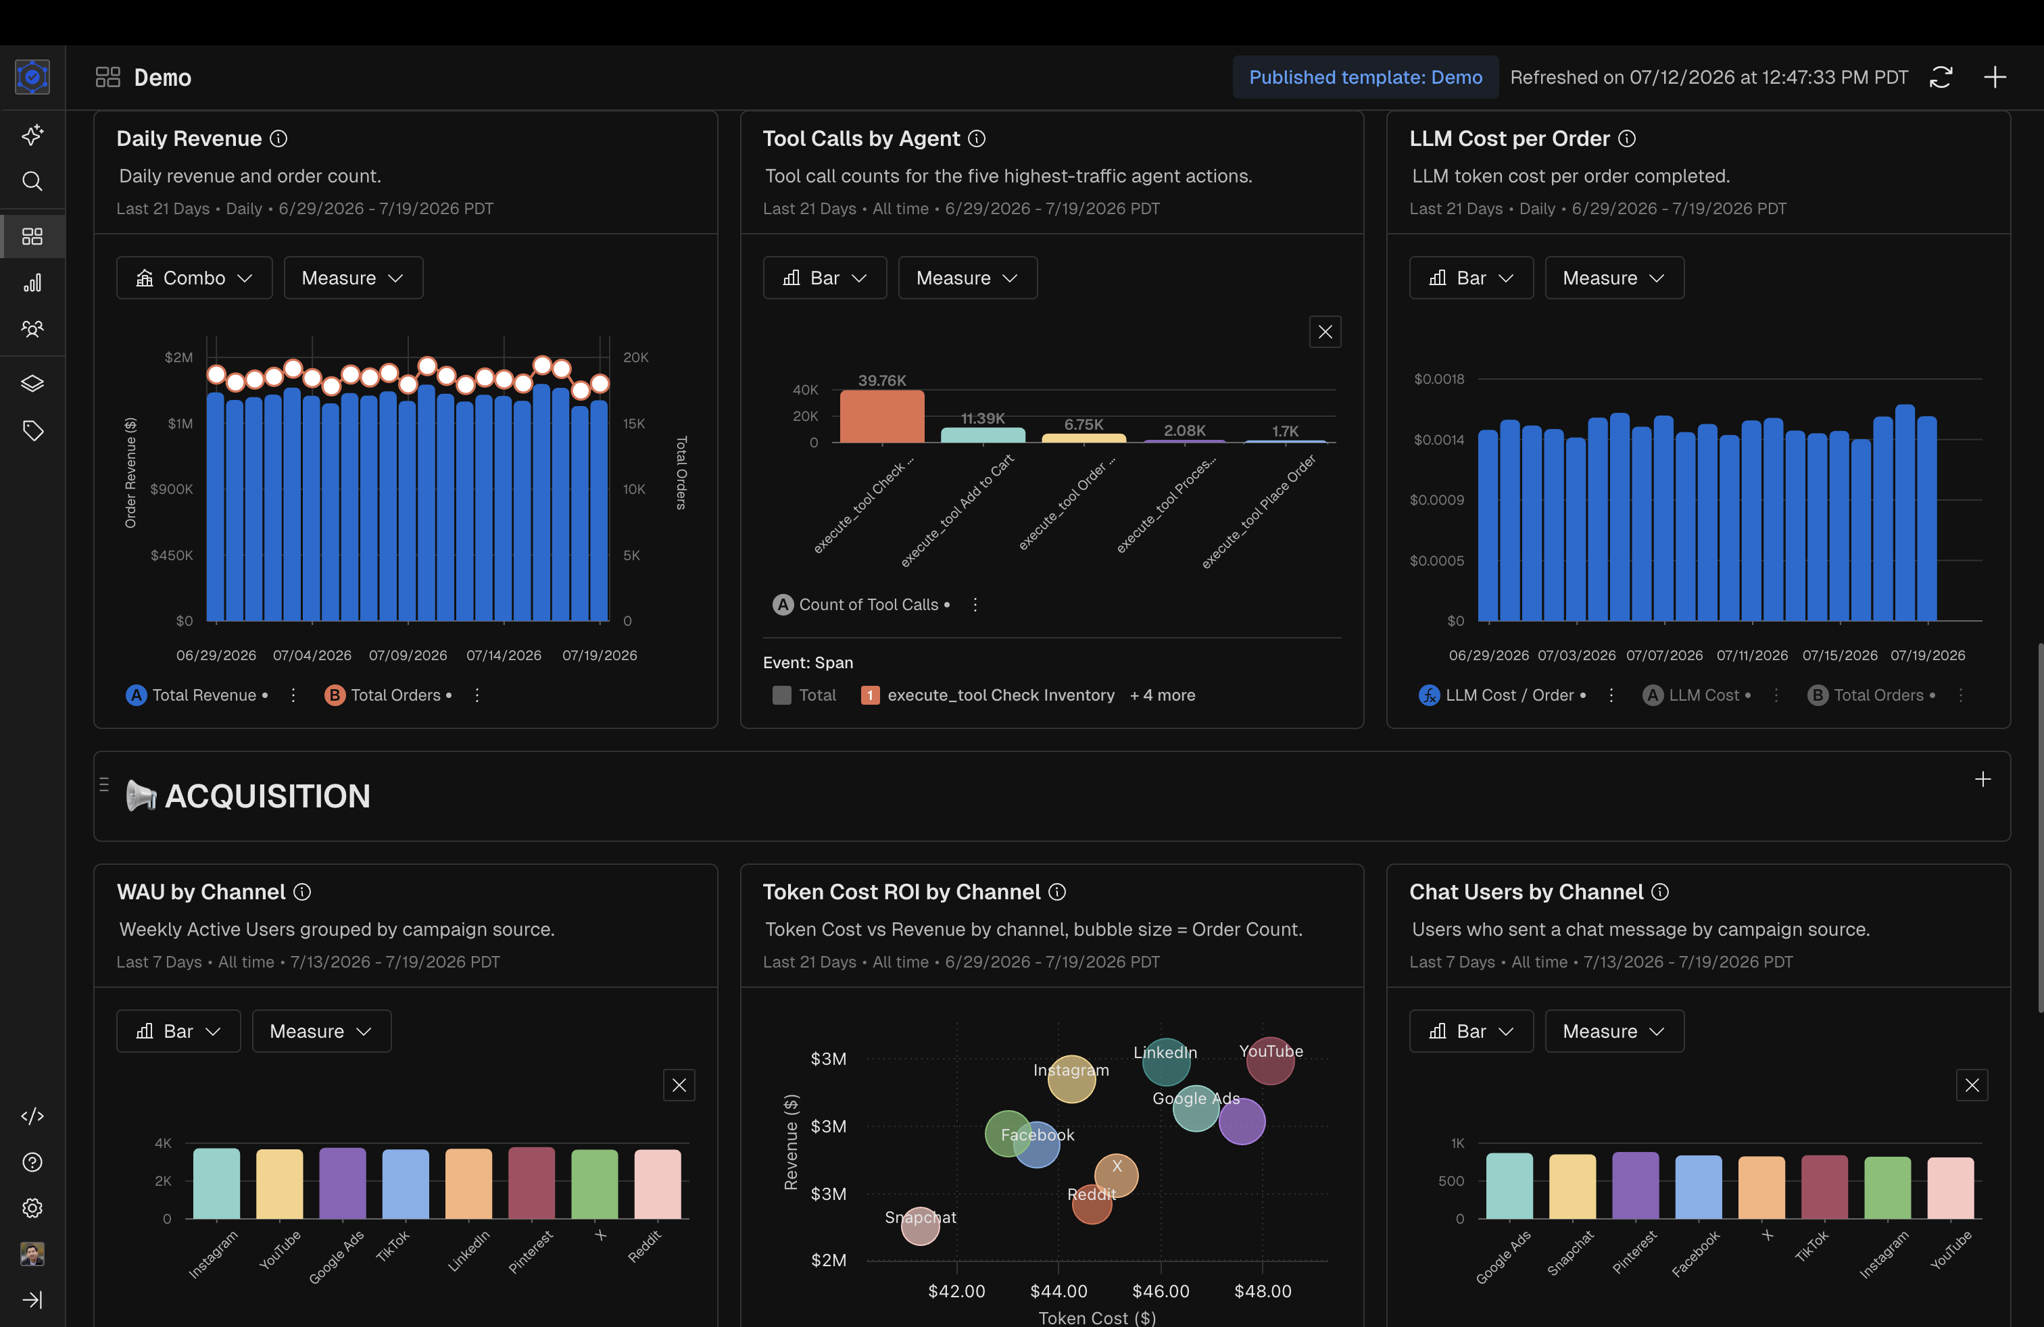
Task: Click the LinkedIn bubble in scatter chart
Action: (x=1165, y=1061)
